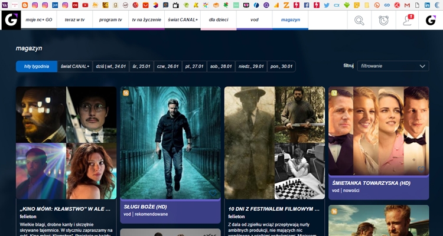Open tv na życzenie menu item
This screenshot has height=236, width=443.
[x=146, y=19]
